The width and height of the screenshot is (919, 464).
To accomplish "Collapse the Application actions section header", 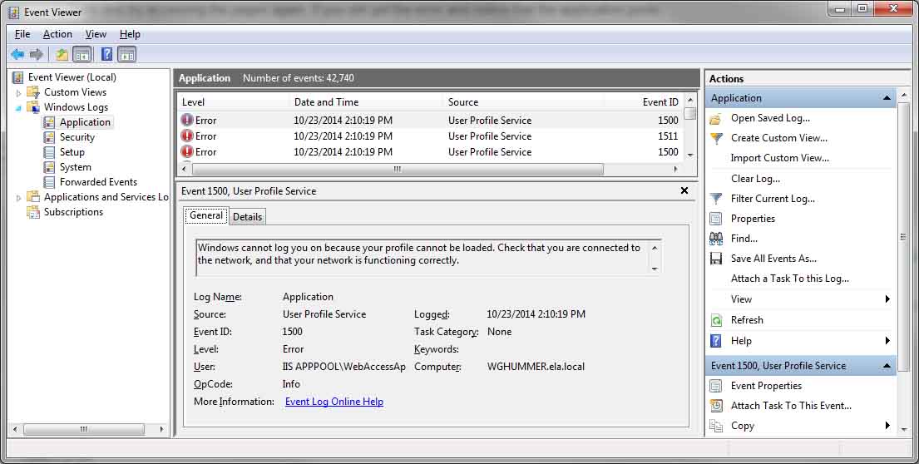I will [887, 98].
